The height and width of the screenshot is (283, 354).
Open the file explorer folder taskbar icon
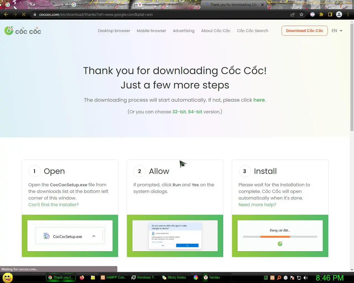[93, 277]
